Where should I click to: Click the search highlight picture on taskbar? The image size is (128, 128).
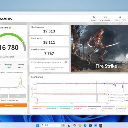pos(63,125)
